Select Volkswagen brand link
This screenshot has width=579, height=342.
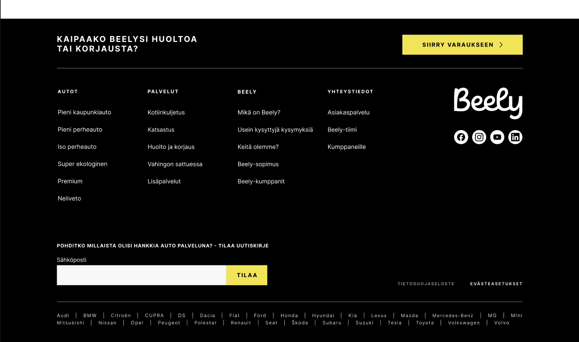(x=464, y=323)
